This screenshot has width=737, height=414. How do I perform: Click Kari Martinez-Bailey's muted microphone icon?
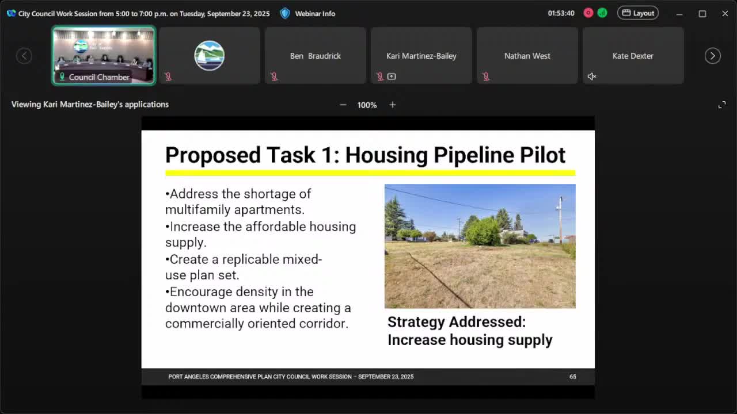(x=380, y=76)
